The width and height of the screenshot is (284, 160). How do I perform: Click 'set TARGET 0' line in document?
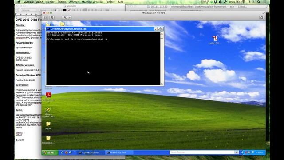coord(22,120)
